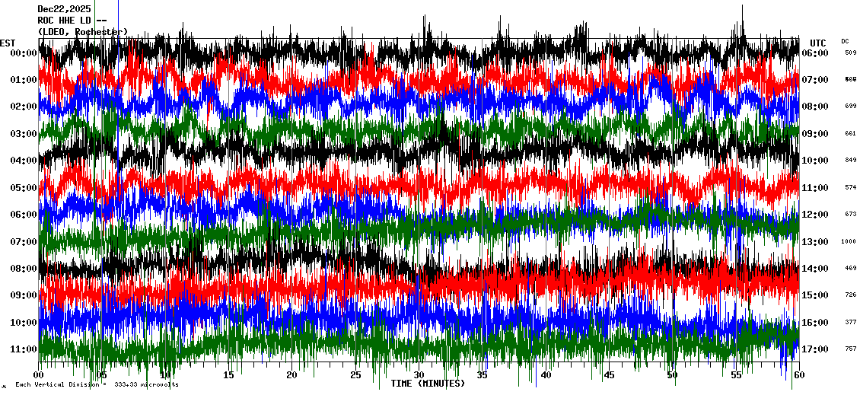Screen dimensions: 860x395
Task: Select the EST-side 07:00 trace label
Action: [23, 241]
